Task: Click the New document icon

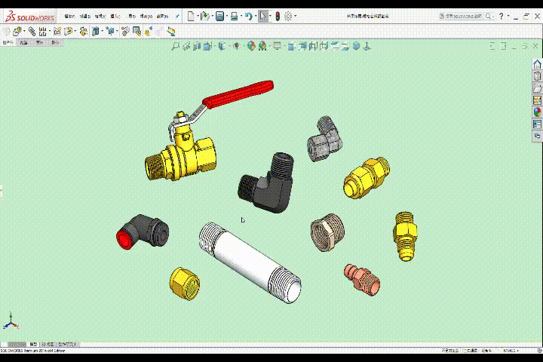Action: pyautogui.click(x=191, y=16)
